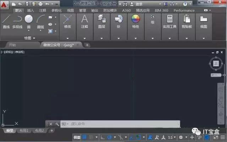Toggle the drawing grid display in status bar
This screenshot has height=142, width=227.
coord(84,137)
